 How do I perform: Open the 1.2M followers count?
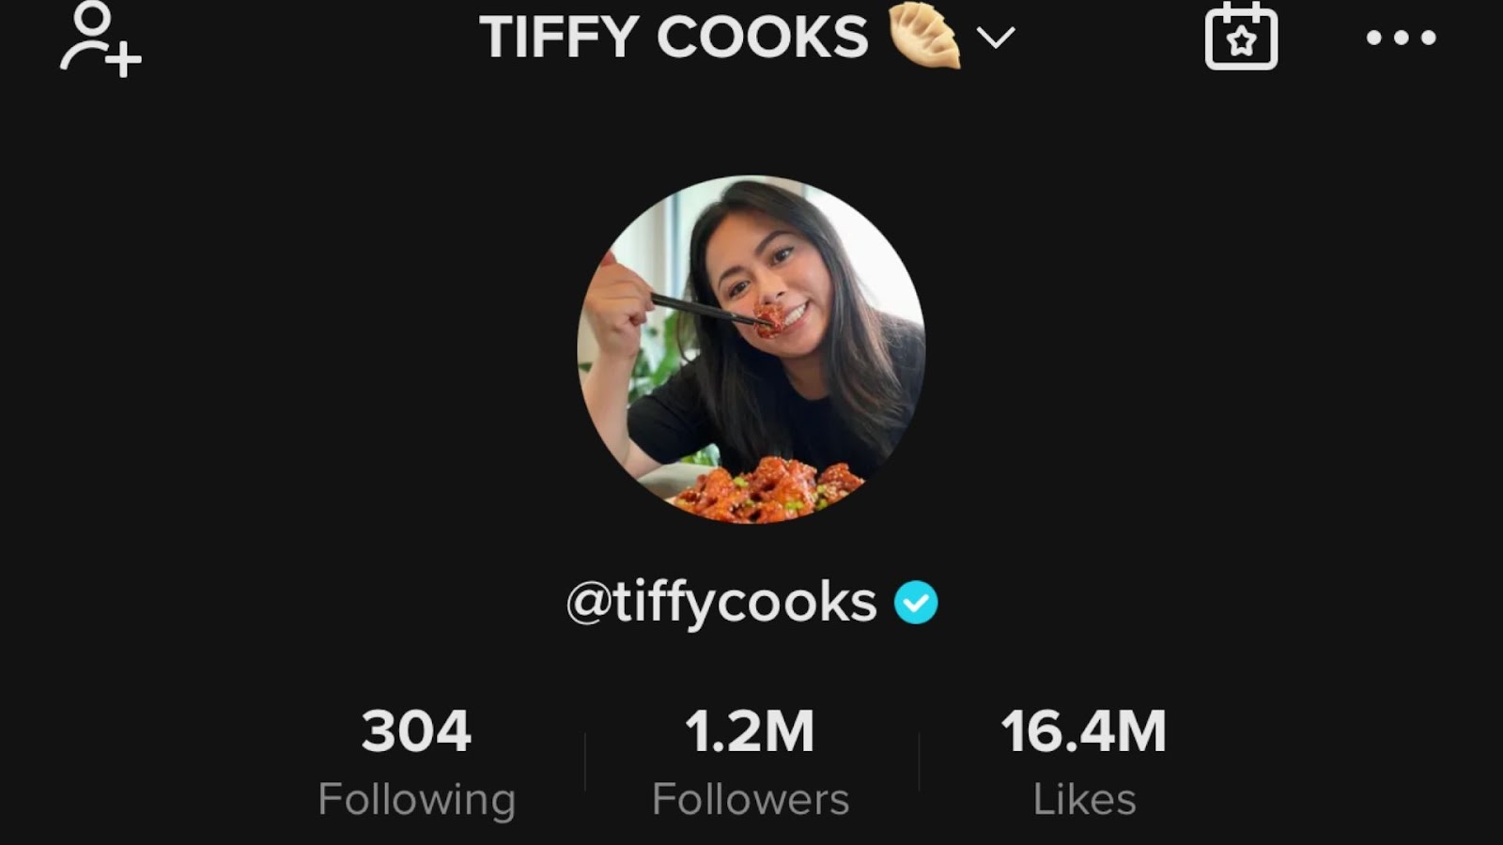(750, 731)
